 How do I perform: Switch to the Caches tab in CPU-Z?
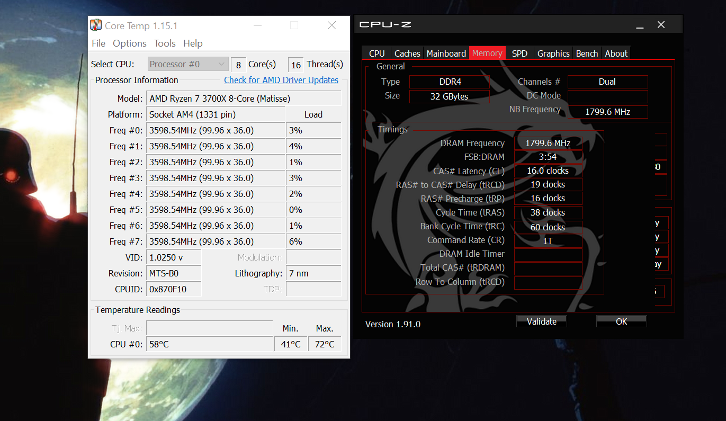tap(407, 53)
